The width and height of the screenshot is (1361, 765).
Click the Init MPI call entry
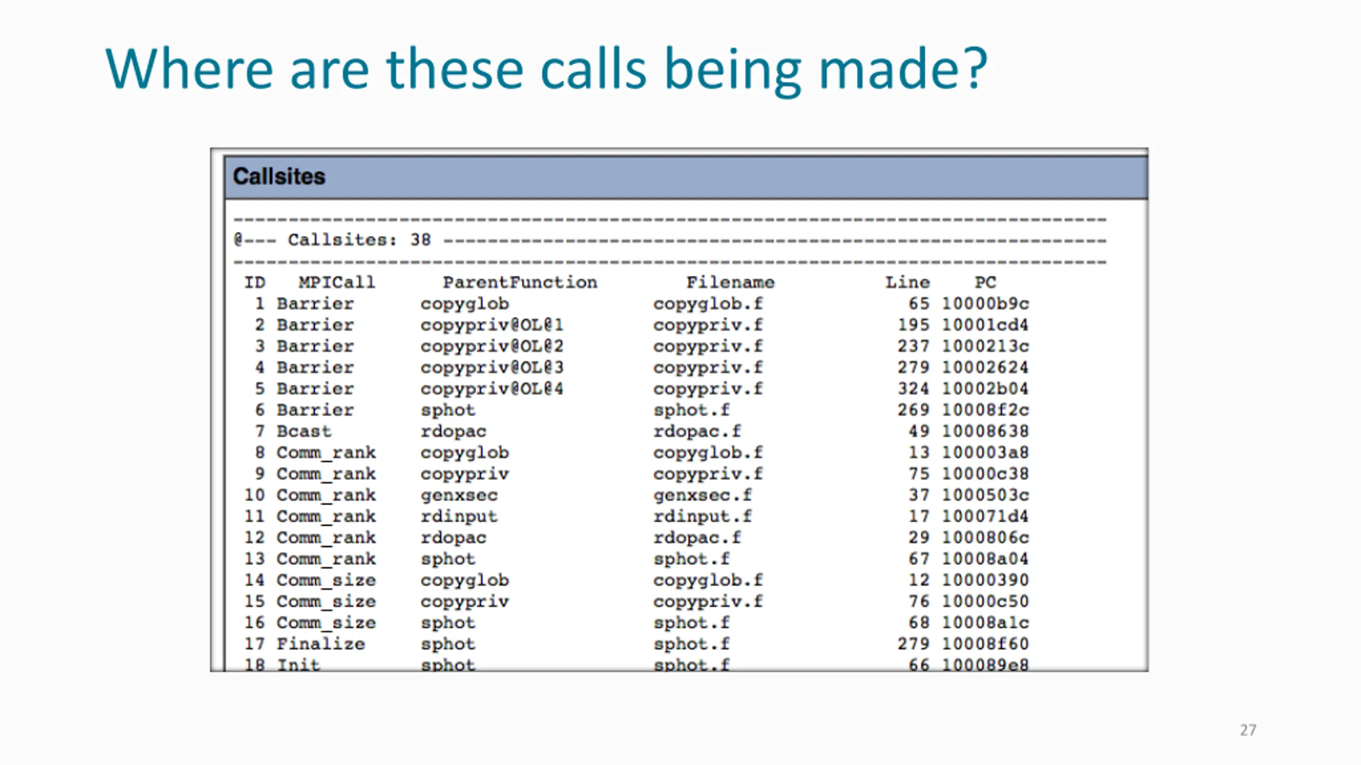point(298,664)
